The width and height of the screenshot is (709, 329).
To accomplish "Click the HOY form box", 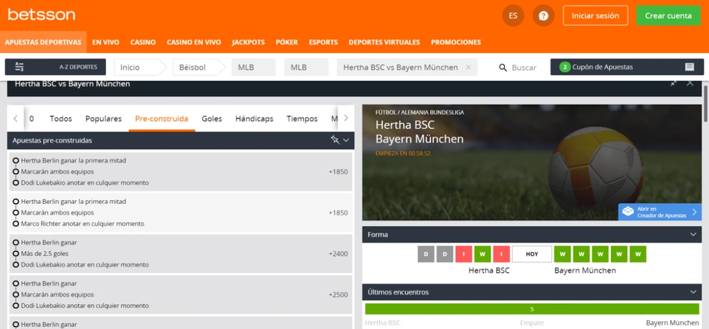I will click(x=532, y=254).
